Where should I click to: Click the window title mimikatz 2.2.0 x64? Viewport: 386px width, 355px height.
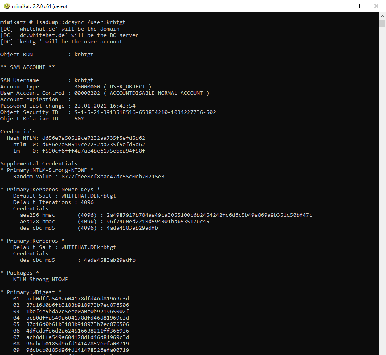coord(39,6)
